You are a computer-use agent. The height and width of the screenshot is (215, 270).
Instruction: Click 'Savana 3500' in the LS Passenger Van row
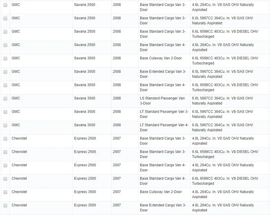[x=84, y=98]
